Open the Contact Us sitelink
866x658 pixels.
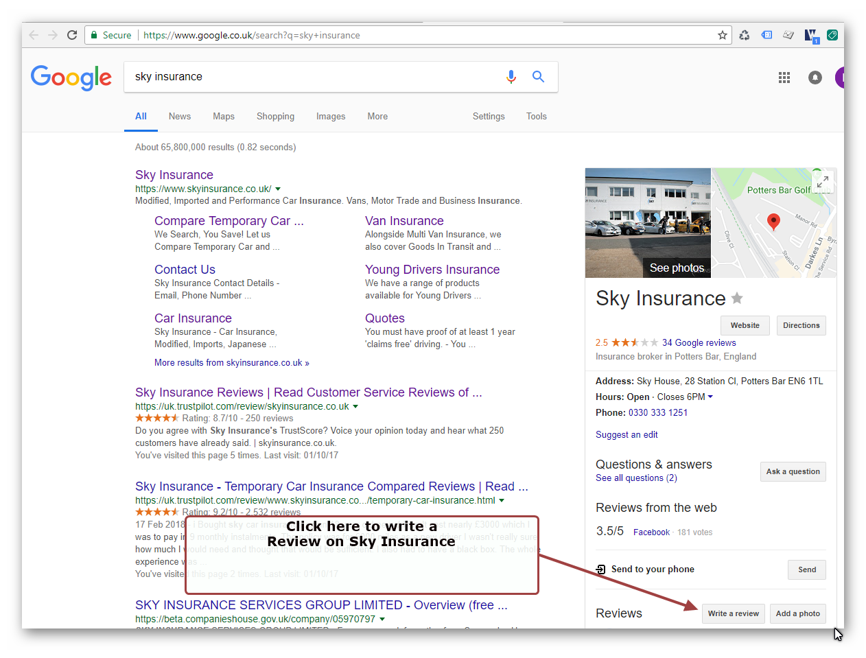tap(185, 270)
